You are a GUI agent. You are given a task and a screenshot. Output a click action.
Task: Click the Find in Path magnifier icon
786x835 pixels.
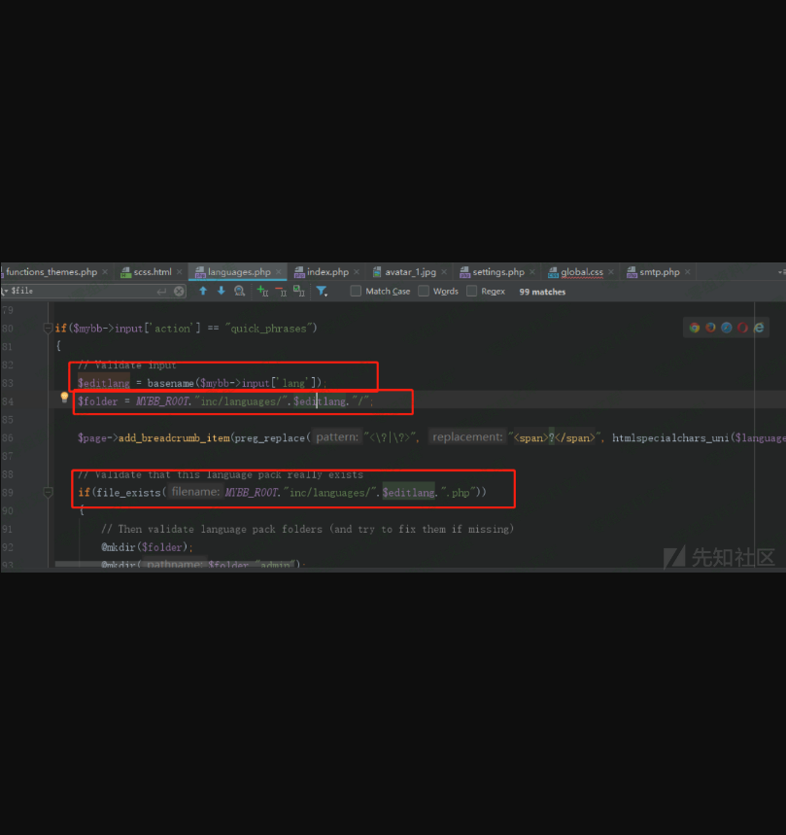click(x=239, y=291)
